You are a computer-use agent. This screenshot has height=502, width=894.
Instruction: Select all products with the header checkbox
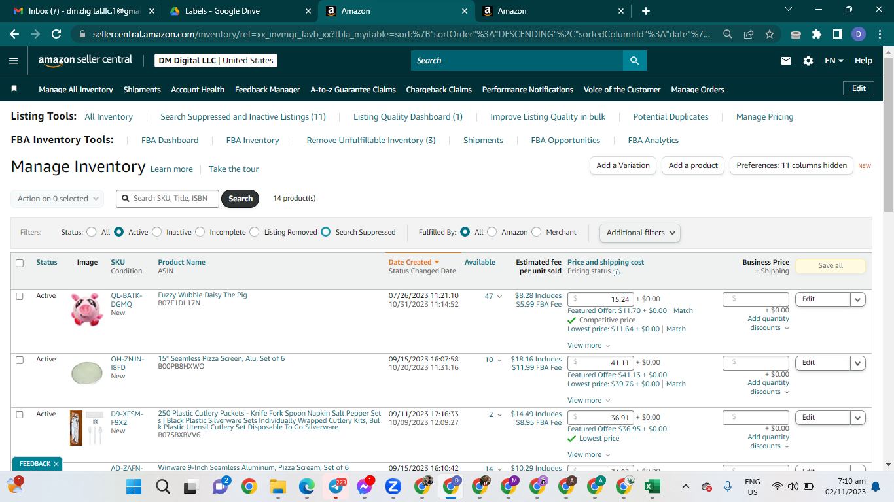[20, 263]
